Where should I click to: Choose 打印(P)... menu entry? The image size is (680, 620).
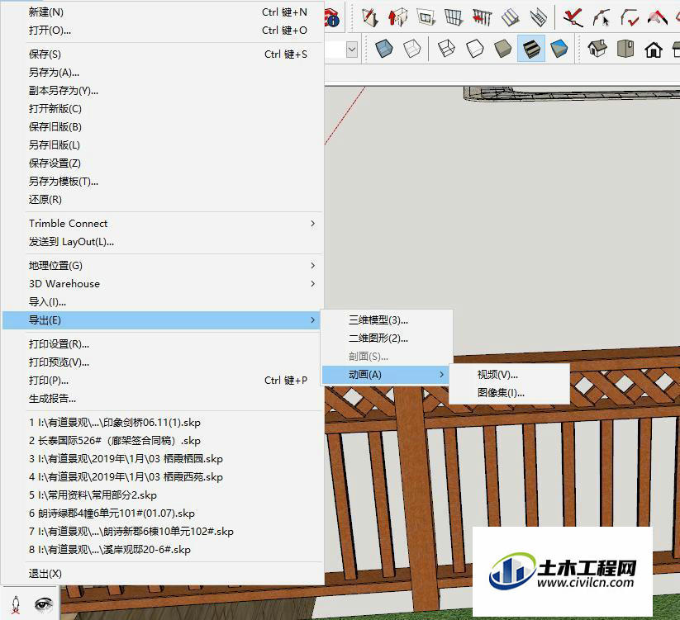163,381
